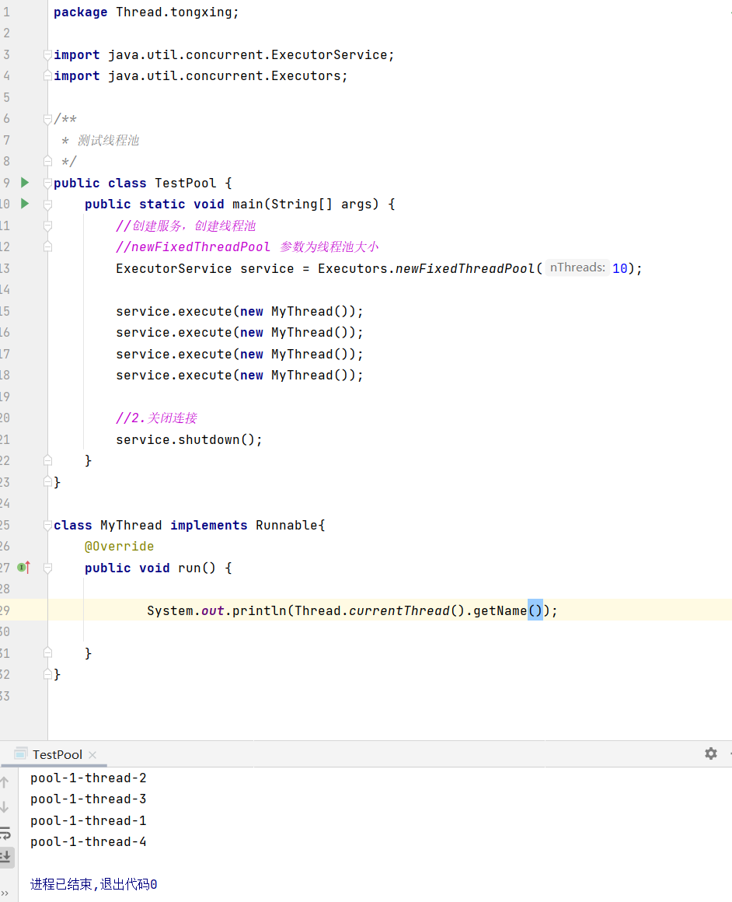Click the Executors import line
This screenshot has width=732, height=902.
pos(200,76)
